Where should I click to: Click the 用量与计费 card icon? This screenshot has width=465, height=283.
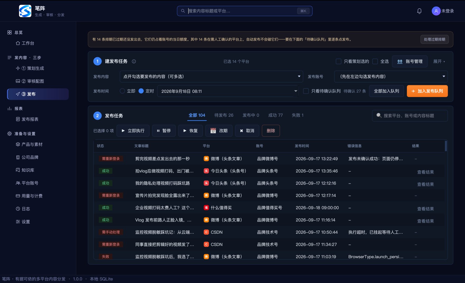(x=18, y=196)
